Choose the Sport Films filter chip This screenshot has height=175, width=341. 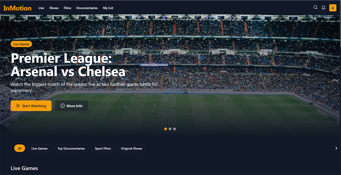tap(103, 148)
